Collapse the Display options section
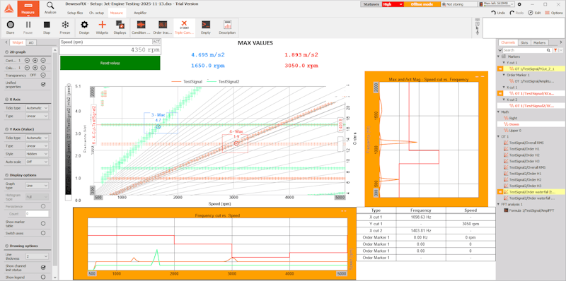566x281 pixels. coord(7,175)
